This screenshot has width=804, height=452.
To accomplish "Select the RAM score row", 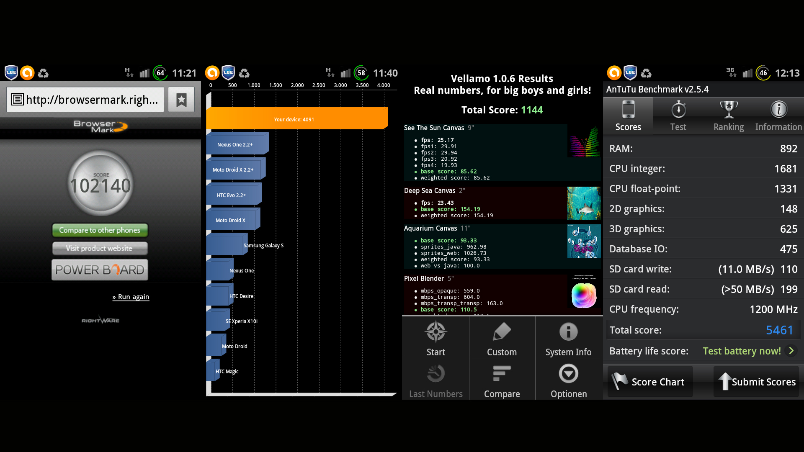I will coord(703,149).
